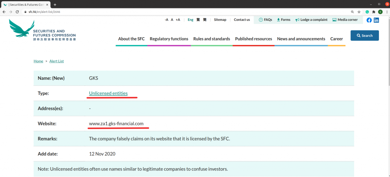Viewport: 390px width, 177px height.
Task: Open Career menu
Action: (337, 39)
